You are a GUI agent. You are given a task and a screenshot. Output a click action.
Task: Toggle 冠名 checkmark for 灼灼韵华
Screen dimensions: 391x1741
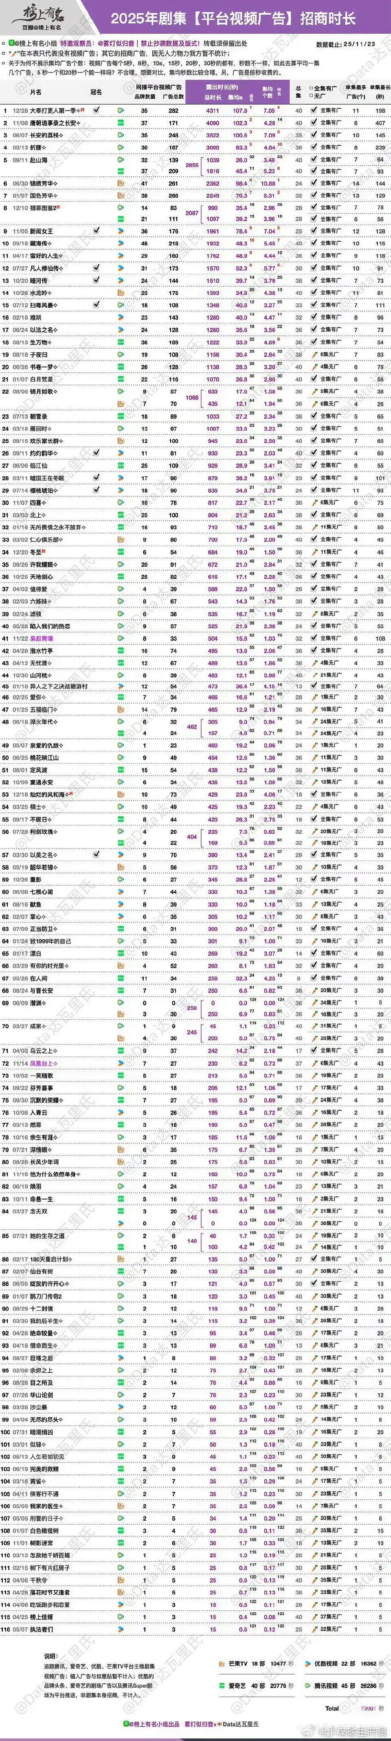pyautogui.click(x=96, y=452)
